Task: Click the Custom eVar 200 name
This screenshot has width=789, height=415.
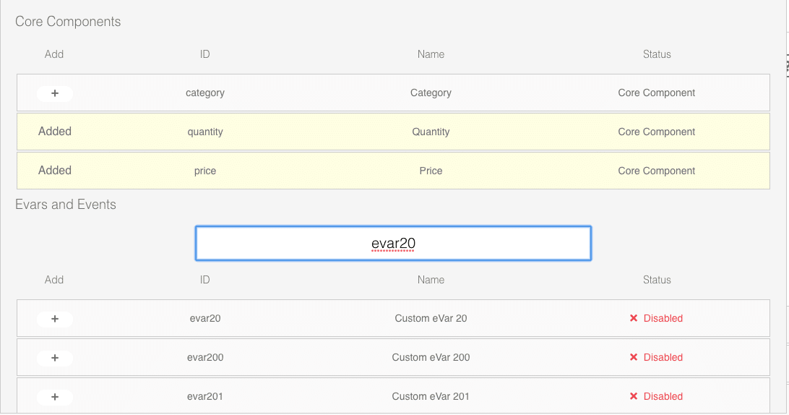Action: pyautogui.click(x=431, y=358)
